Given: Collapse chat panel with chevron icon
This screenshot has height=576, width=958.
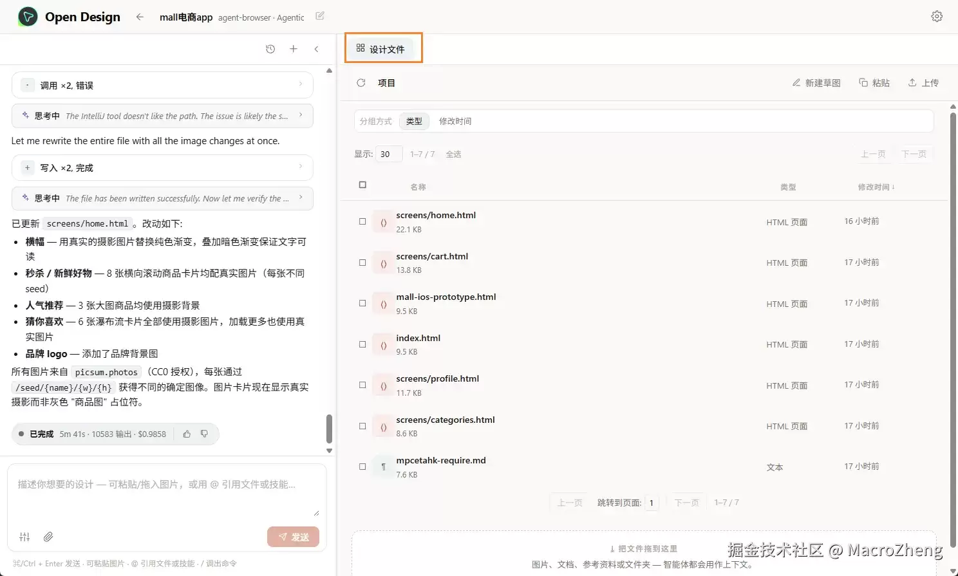Looking at the screenshot, I should pos(316,49).
